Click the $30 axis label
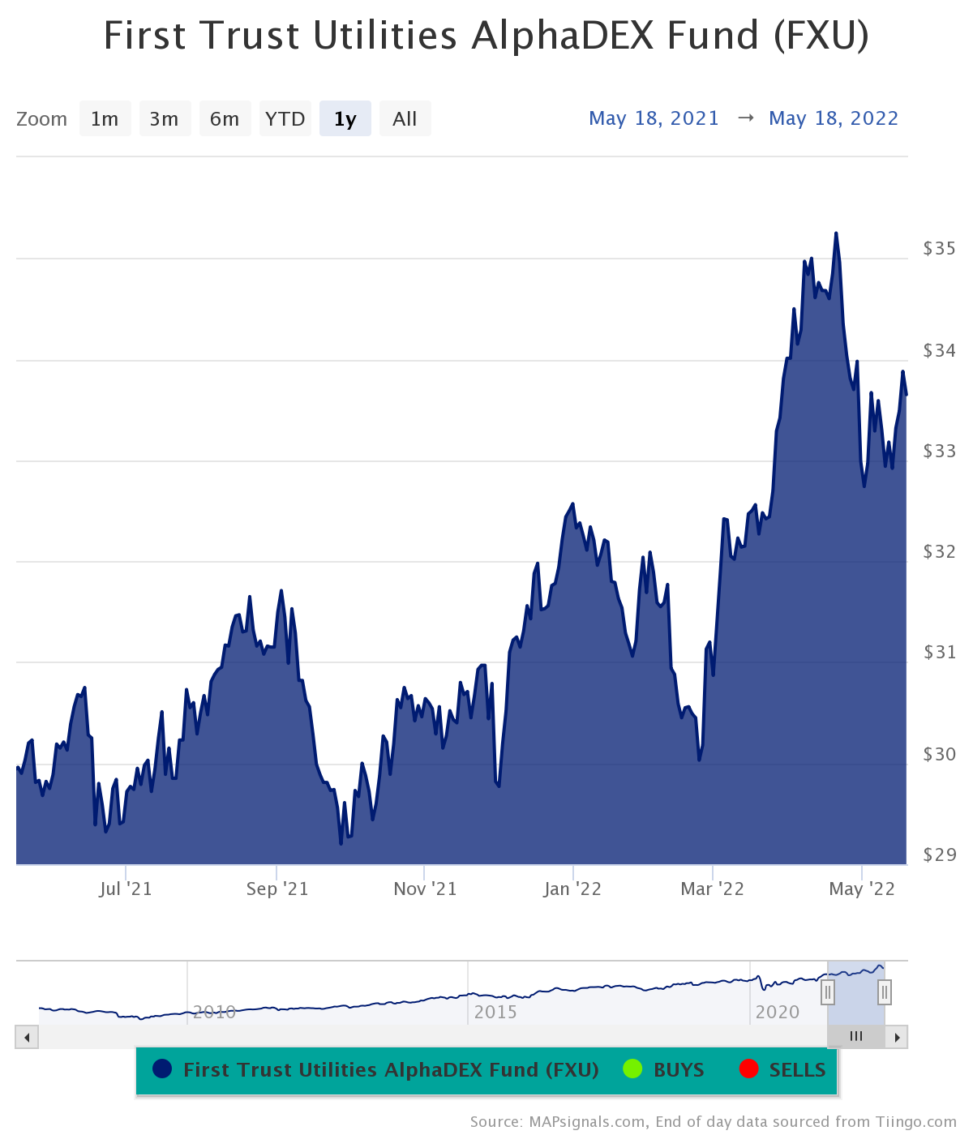Screen dimensions: 973x1135 pos(940,755)
